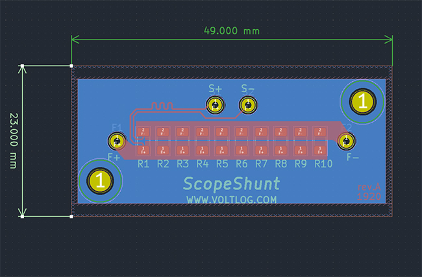This screenshot has width=422, height=277.
Task: Select the S+ through-hole pad
Action: [x=215, y=104]
